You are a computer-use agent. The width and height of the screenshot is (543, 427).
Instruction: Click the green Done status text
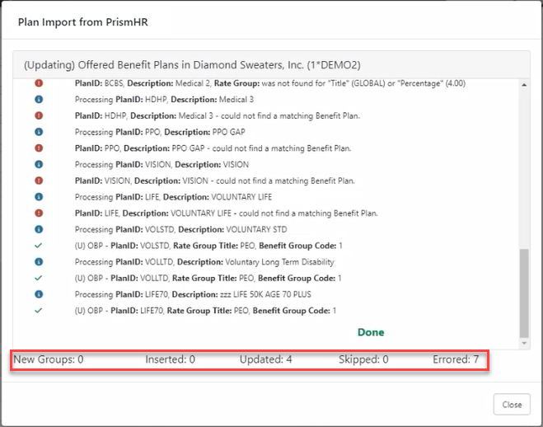pyautogui.click(x=370, y=332)
